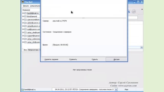Select the uzeroncom@ukr folder icon
This screenshot has width=164, height=92.
(26, 20)
